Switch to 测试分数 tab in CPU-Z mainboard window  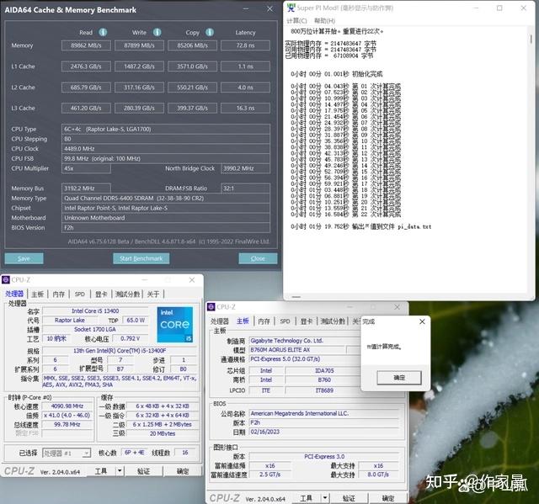(x=333, y=321)
